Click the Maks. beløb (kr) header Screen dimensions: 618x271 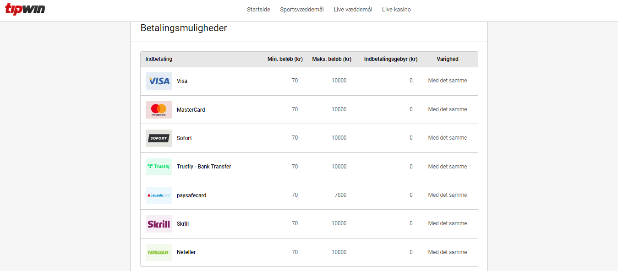click(x=332, y=59)
